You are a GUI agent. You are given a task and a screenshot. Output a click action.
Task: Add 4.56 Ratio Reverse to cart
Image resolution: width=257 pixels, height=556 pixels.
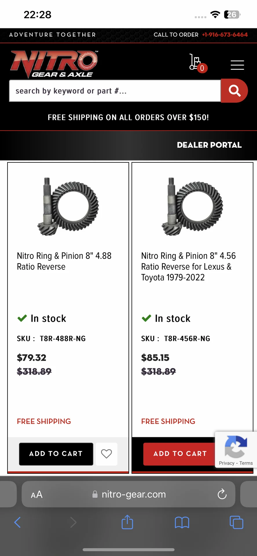click(x=179, y=454)
